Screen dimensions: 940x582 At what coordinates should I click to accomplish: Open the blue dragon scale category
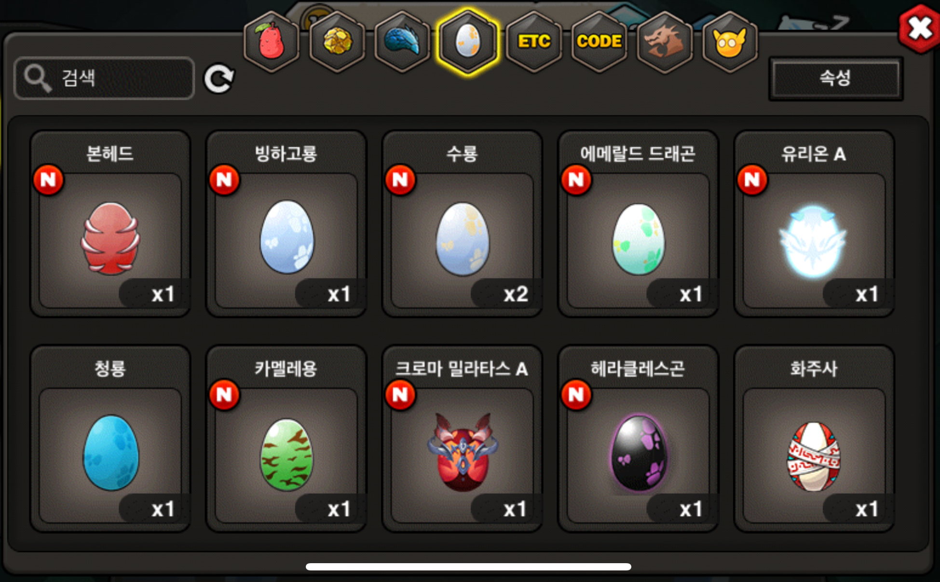tap(402, 42)
